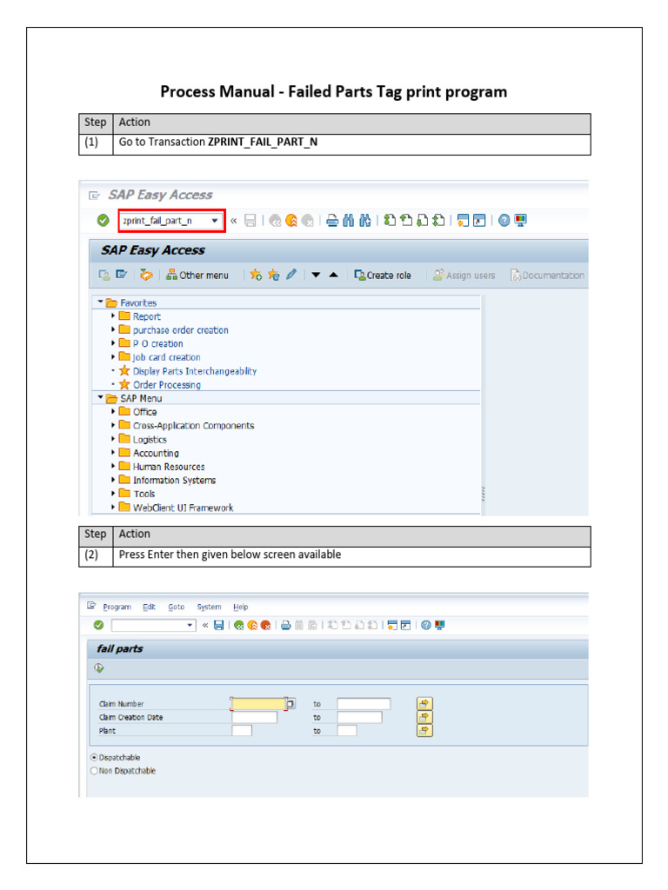Click the Change Favorites pencil icon
The width and height of the screenshot is (668, 890).
[291, 276]
